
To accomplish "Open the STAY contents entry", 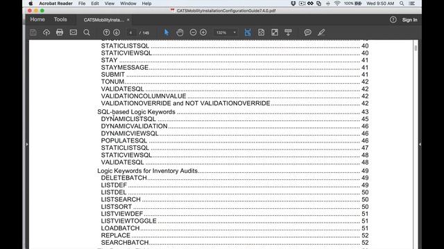I will (110, 60).
